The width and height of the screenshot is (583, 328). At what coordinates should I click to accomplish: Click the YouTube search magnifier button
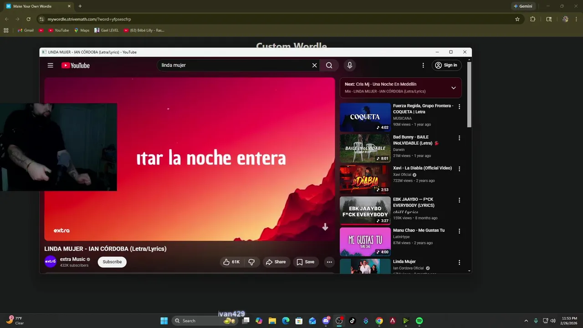329,65
